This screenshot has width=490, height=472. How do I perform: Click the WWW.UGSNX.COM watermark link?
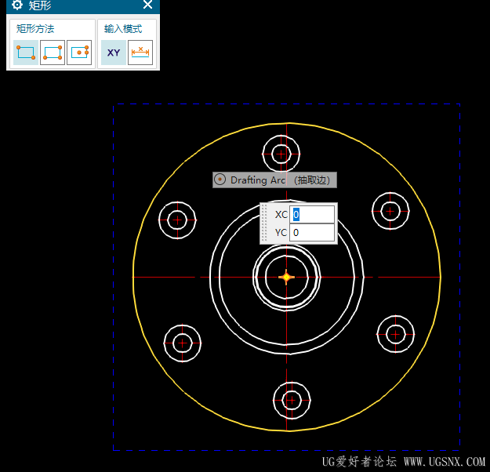[x=445, y=462]
